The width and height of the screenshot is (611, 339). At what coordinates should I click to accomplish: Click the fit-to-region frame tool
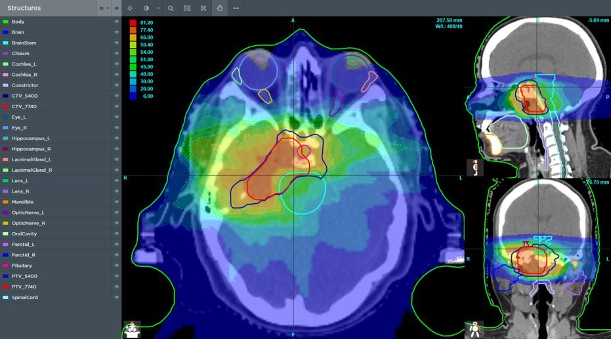pyautogui.click(x=187, y=8)
